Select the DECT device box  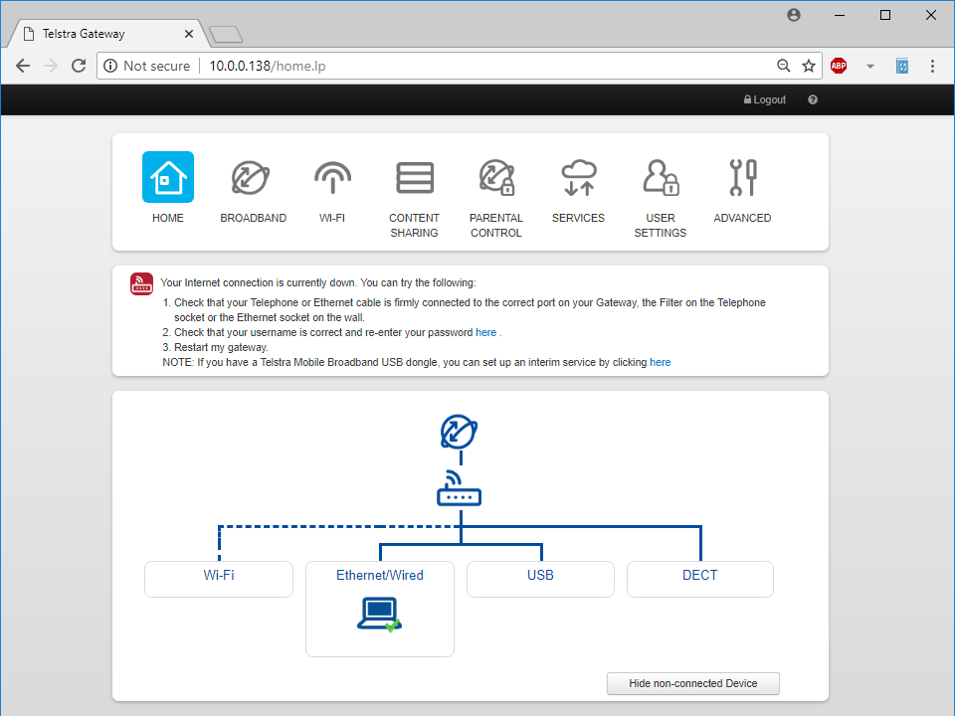[699, 579]
